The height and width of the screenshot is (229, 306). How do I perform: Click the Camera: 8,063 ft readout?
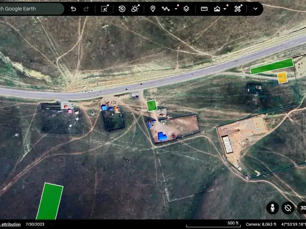tap(261, 224)
